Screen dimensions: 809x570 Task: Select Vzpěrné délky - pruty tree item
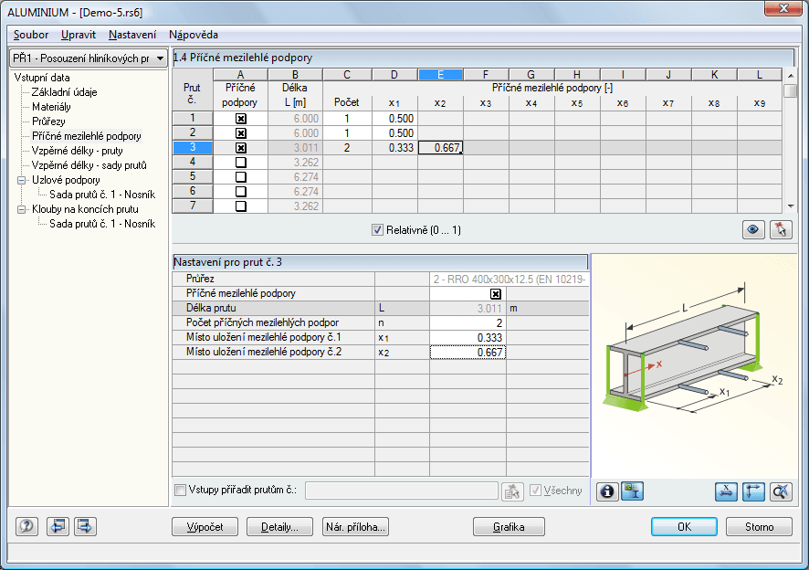pyautogui.click(x=77, y=151)
